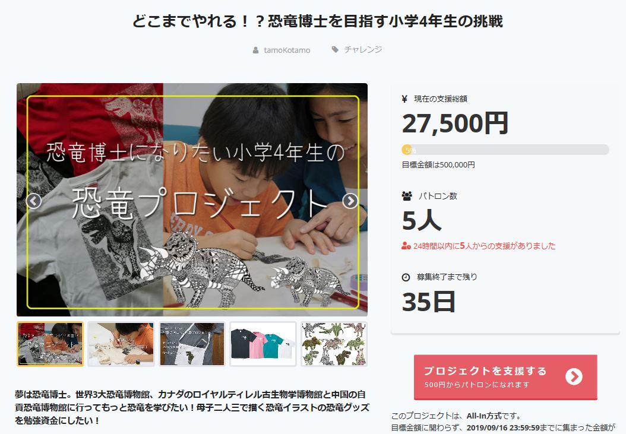The image size is (626, 434).
Task: Click the project title heading
Action: click(x=317, y=21)
